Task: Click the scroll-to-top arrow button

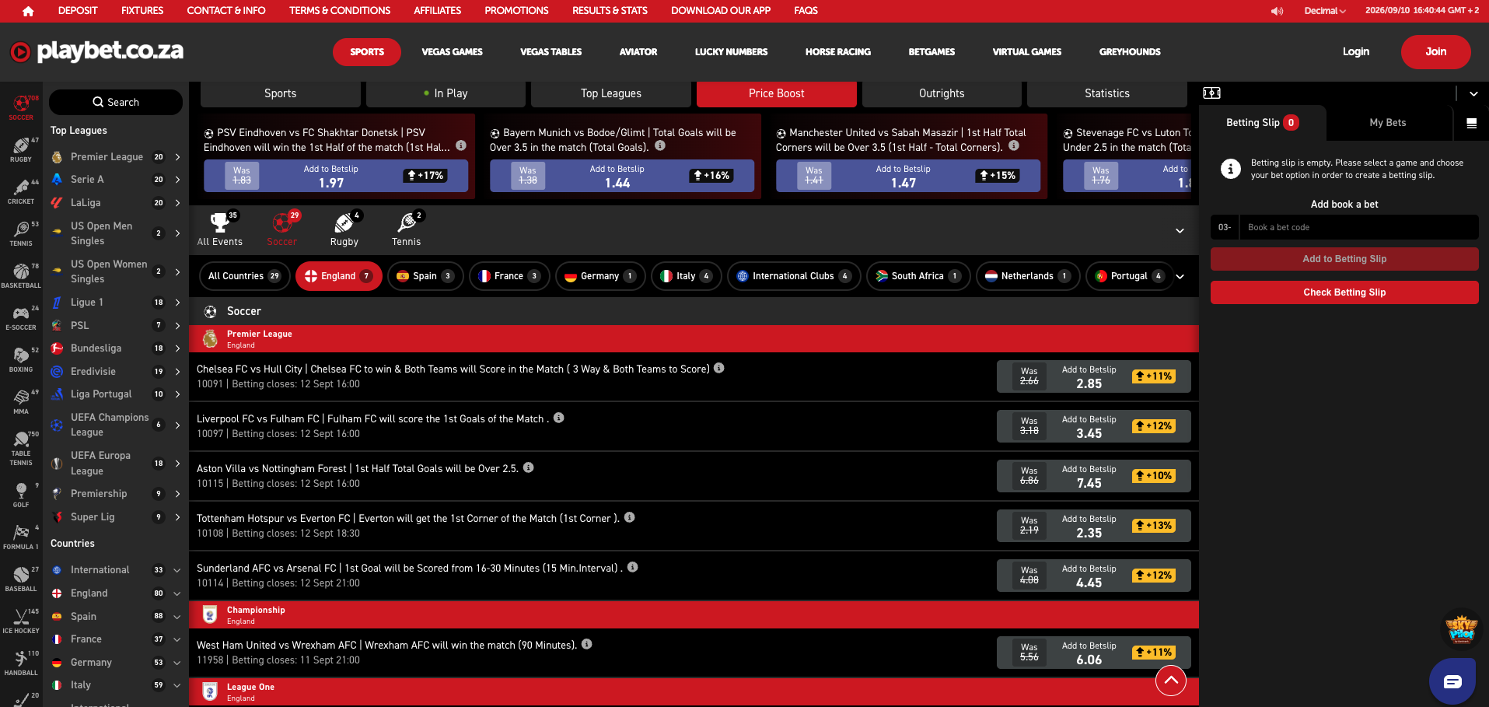Action: pos(1170,681)
